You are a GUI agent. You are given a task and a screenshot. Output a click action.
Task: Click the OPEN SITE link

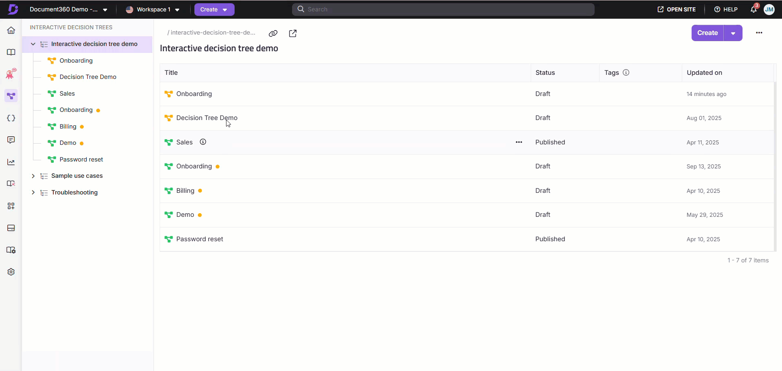[677, 9]
